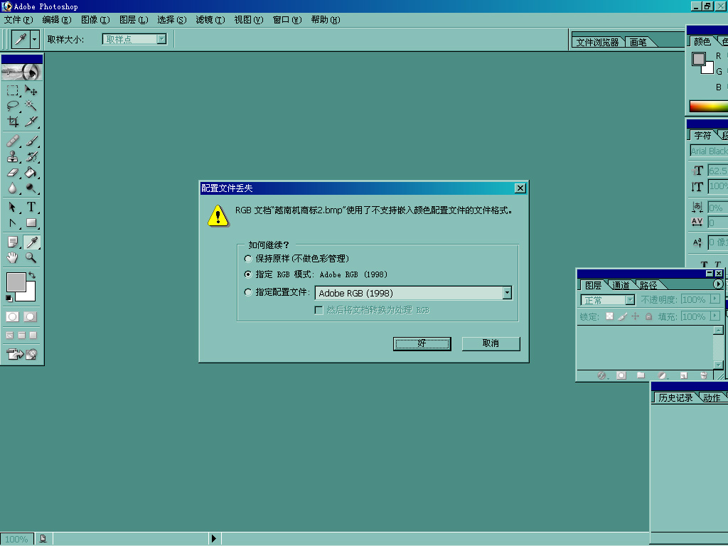
Task: Open the 正常 blend mode dropdown
Action: click(630, 300)
